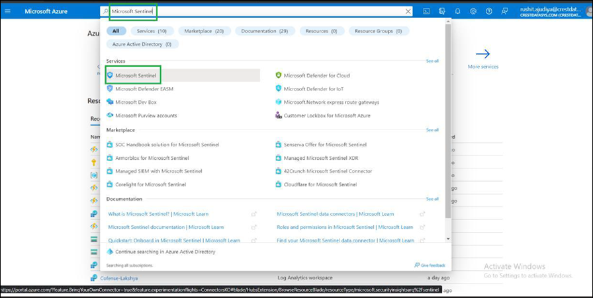Click the Microsoft Dev Box icon
Screen dimensions: 593x298
pos(110,102)
